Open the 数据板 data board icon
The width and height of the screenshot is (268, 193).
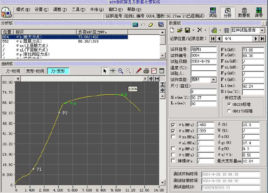pos(244,12)
